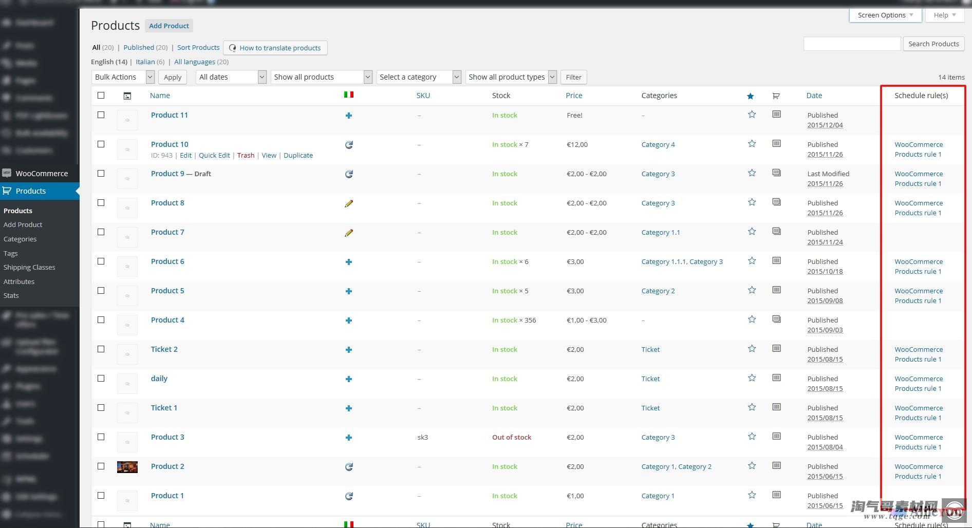Expand the Help panel
The image size is (972, 528).
click(945, 15)
